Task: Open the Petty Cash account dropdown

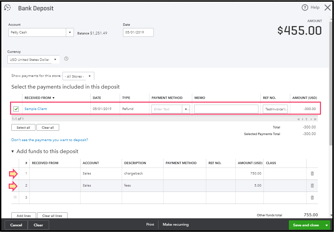Action: [70, 32]
